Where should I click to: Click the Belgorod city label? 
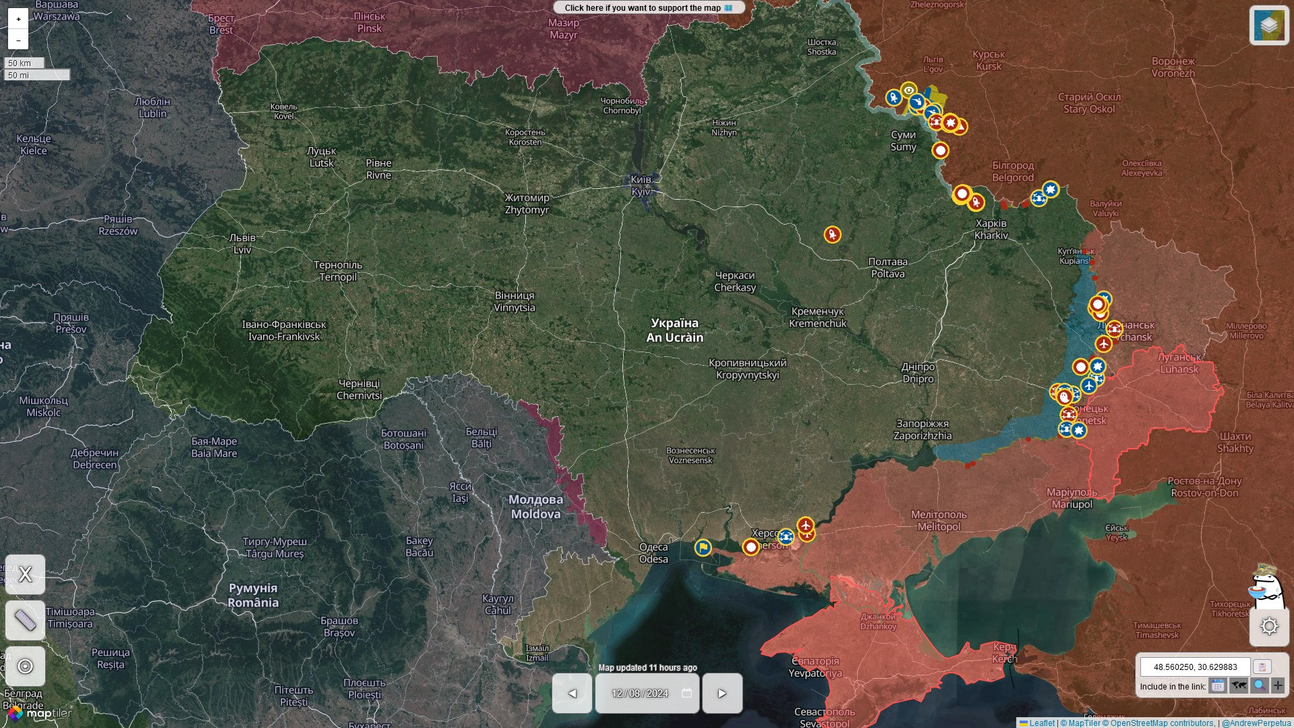point(1013,171)
